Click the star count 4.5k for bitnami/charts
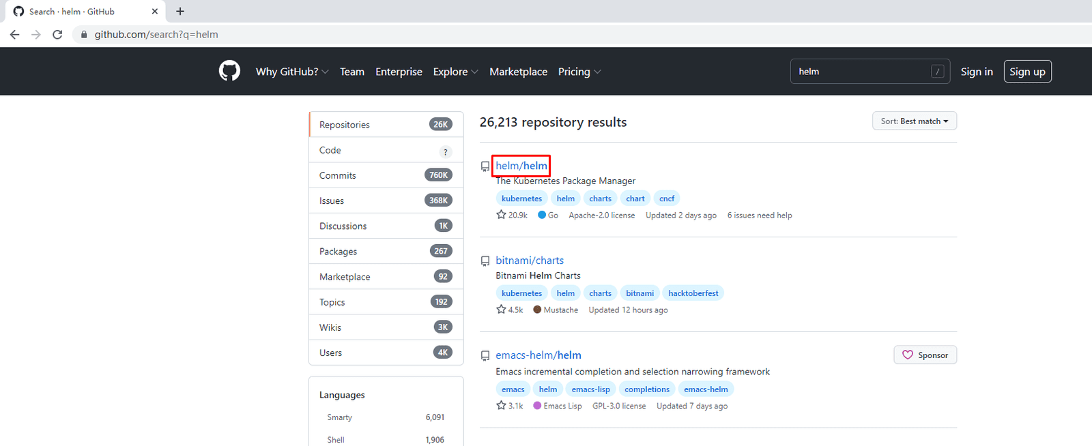Screen dimensions: 1092x446 point(510,310)
